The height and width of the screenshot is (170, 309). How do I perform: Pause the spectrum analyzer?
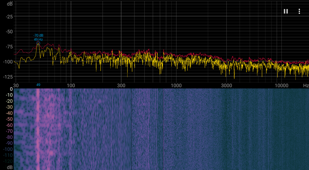tap(286, 11)
